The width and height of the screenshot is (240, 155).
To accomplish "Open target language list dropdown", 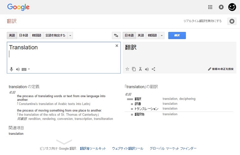I will (162, 35).
